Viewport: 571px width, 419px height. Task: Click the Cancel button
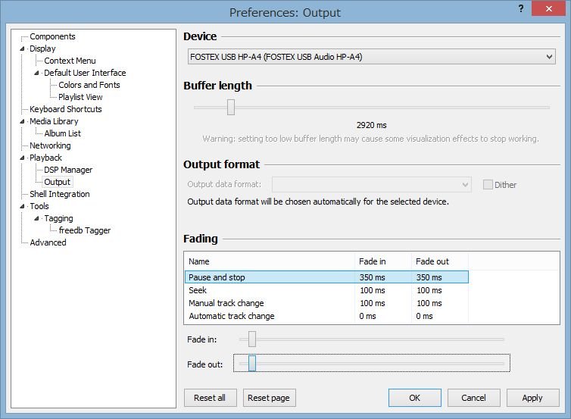(x=474, y=398)
